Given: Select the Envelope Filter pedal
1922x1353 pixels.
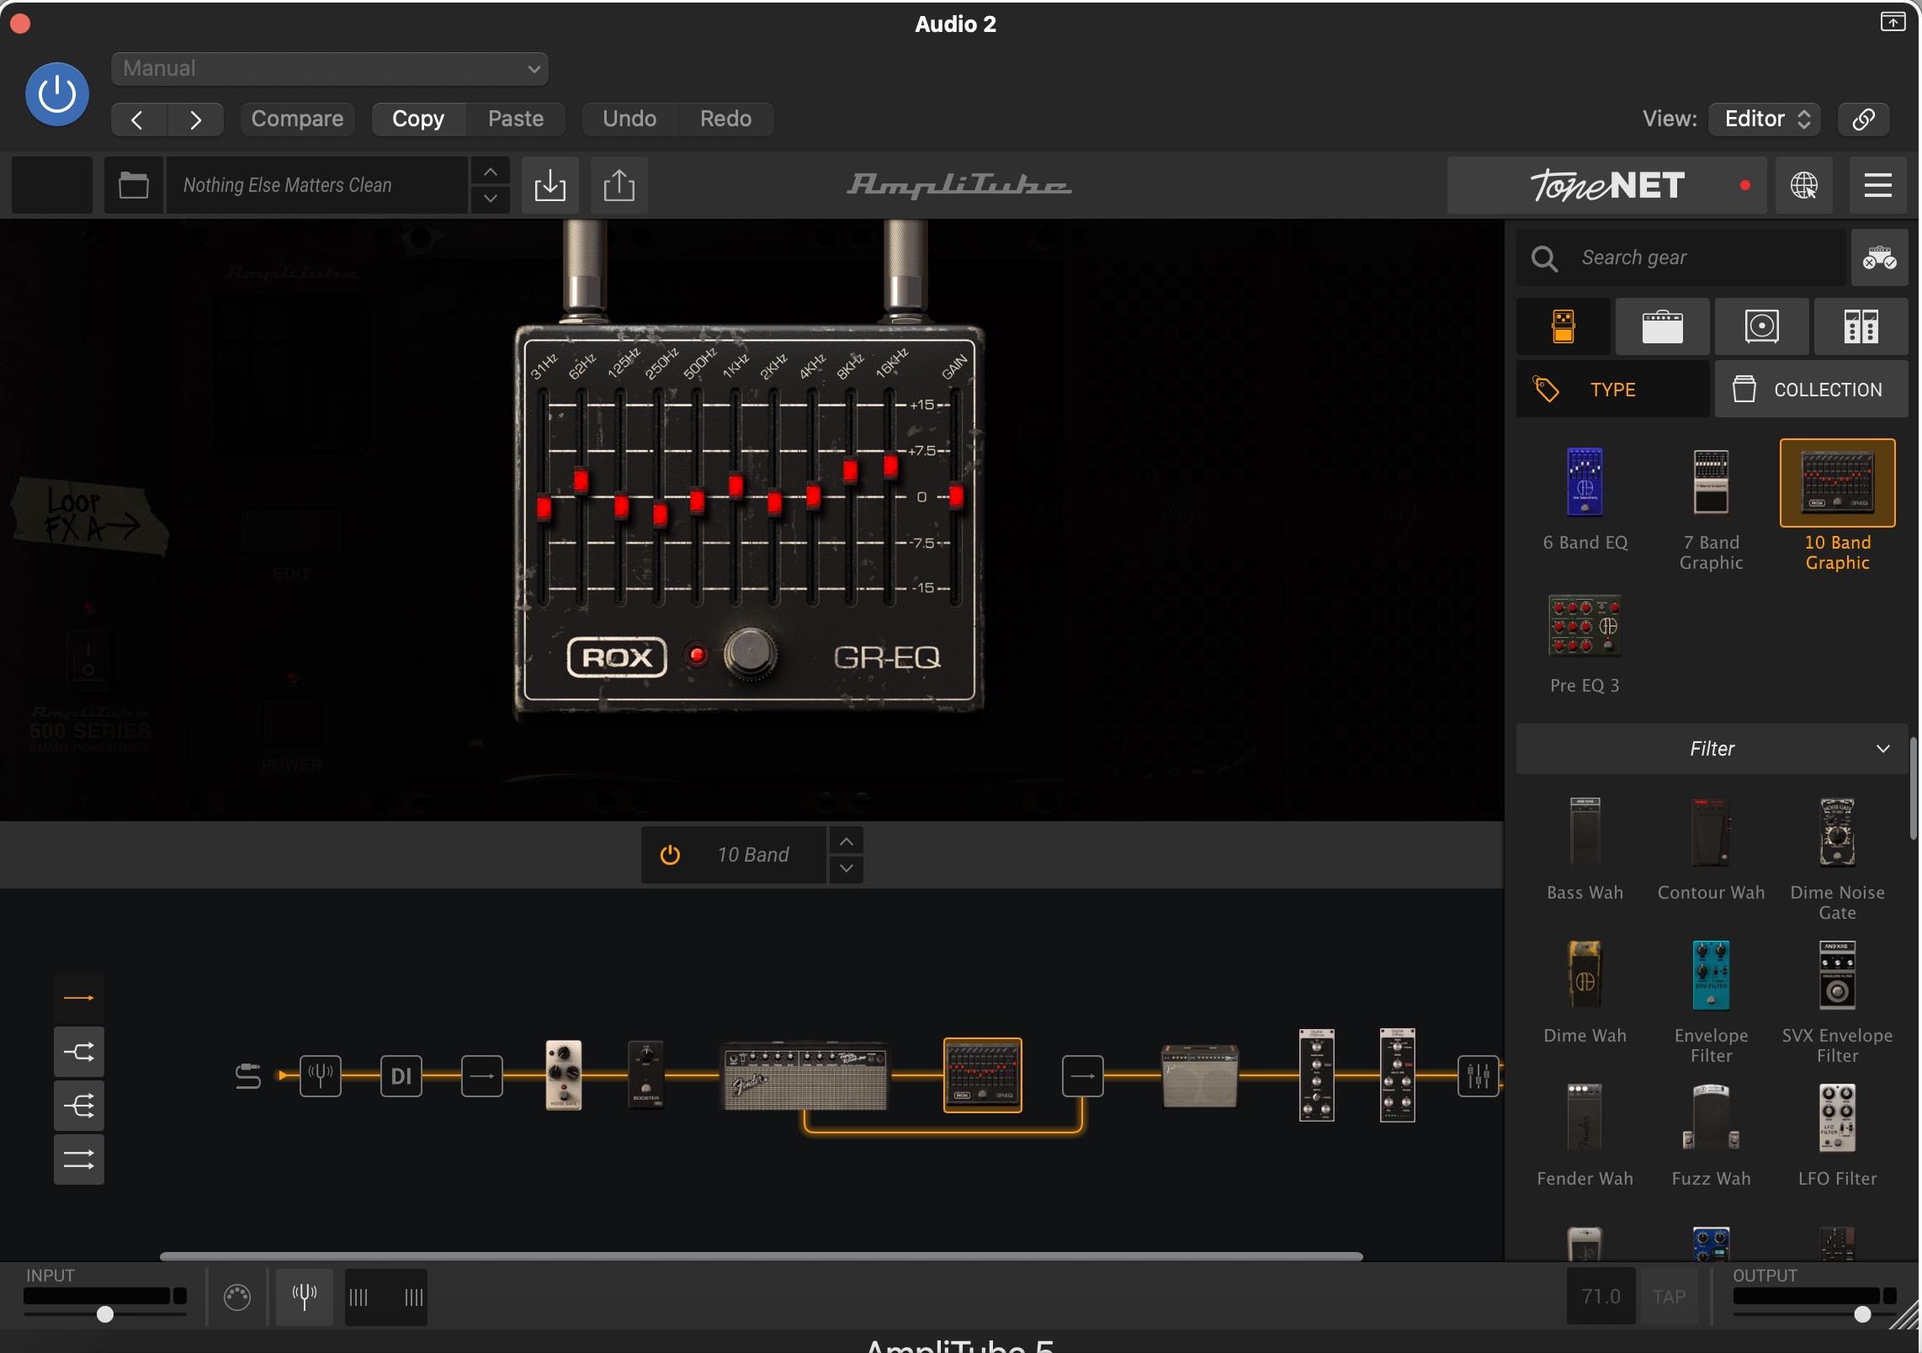Looking at the screenshot, I should tap(1711, 1001).
